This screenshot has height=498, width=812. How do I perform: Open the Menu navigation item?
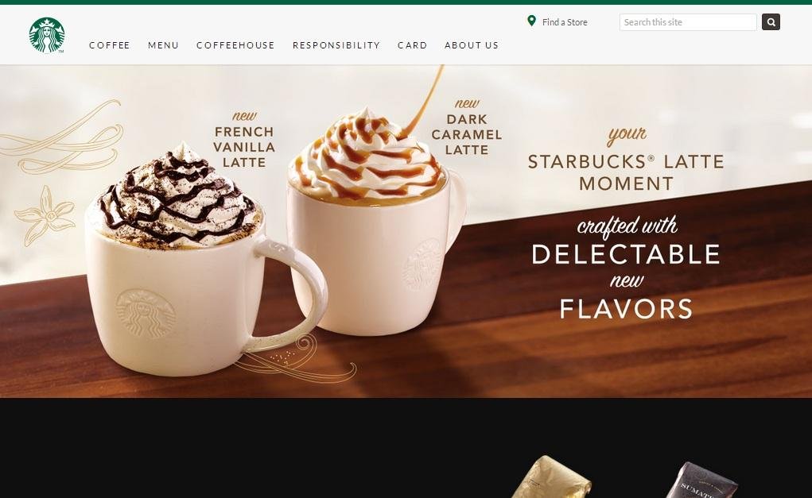coord(163,45)
